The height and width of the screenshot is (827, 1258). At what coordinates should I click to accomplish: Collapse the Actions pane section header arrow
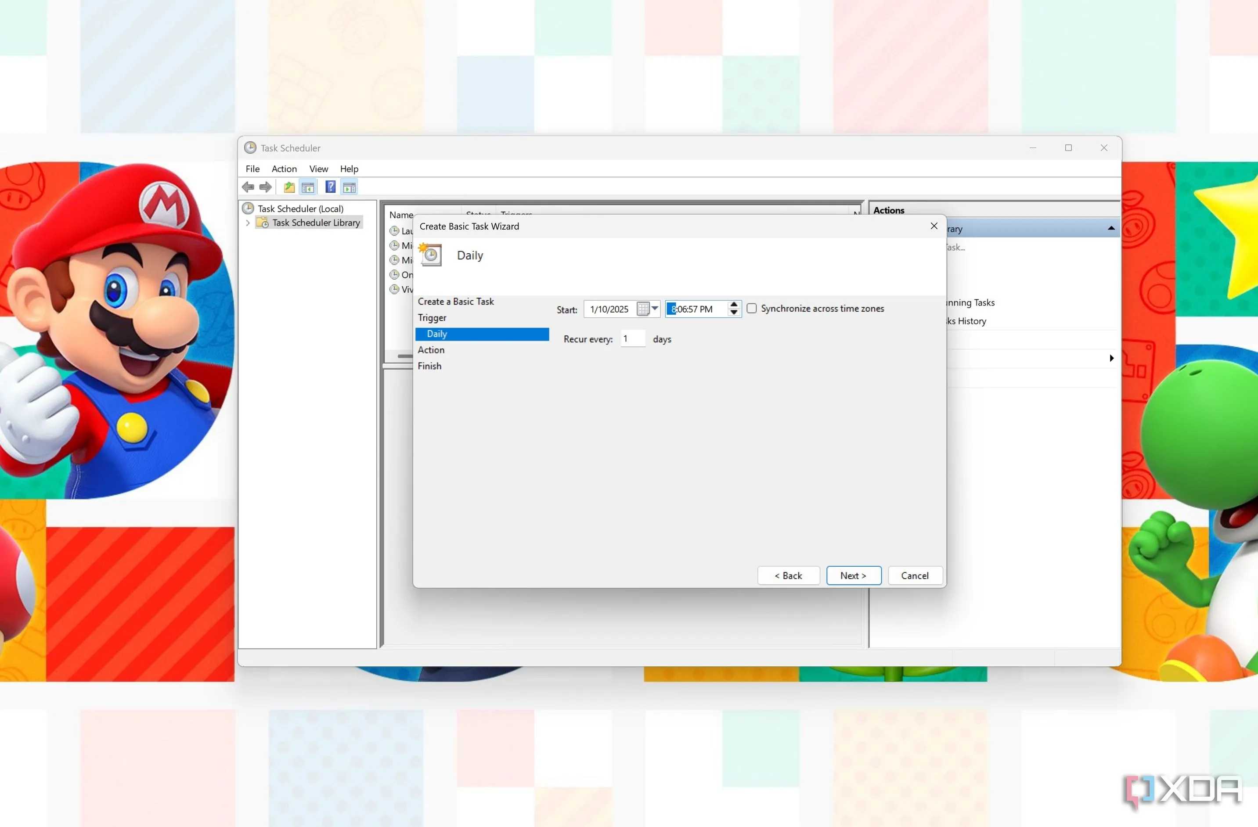(x=1111, y=228)
